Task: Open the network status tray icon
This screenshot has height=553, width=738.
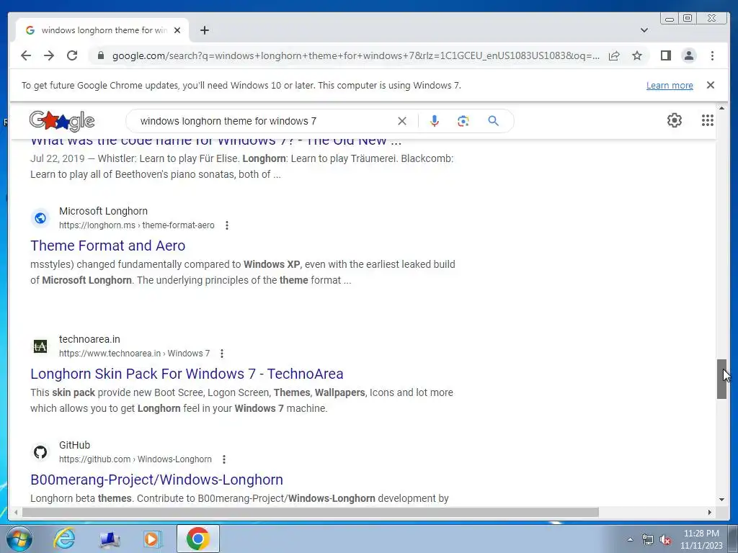Action: tap(648, 540)
